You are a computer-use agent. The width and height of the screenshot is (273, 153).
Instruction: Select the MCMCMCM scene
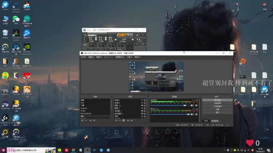pos(95,114)
